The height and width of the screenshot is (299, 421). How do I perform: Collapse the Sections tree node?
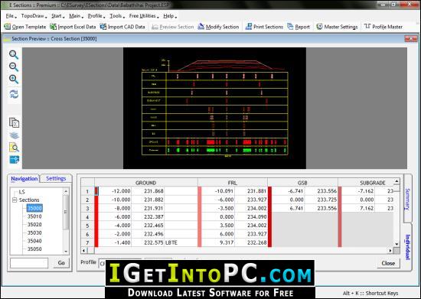[15, 200]
